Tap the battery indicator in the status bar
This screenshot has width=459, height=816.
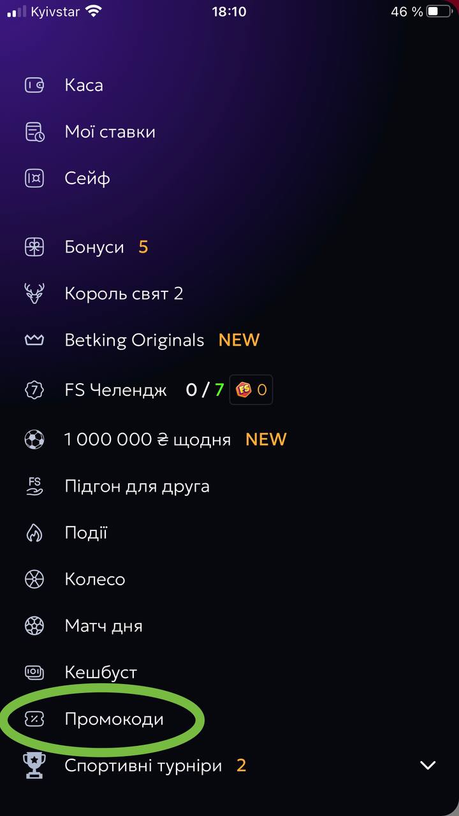(439, 11)
